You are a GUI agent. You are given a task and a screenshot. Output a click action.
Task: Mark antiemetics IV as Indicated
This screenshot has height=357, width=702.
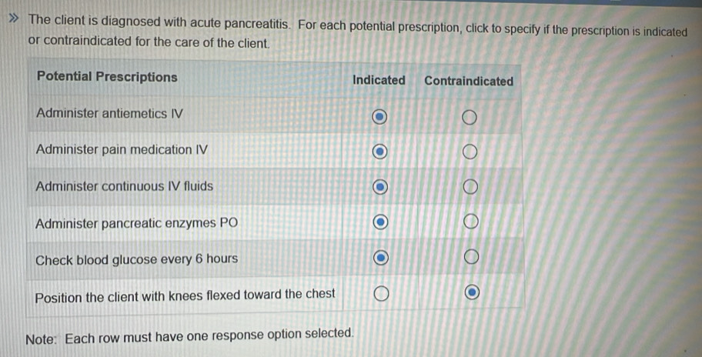coord(379,116)
